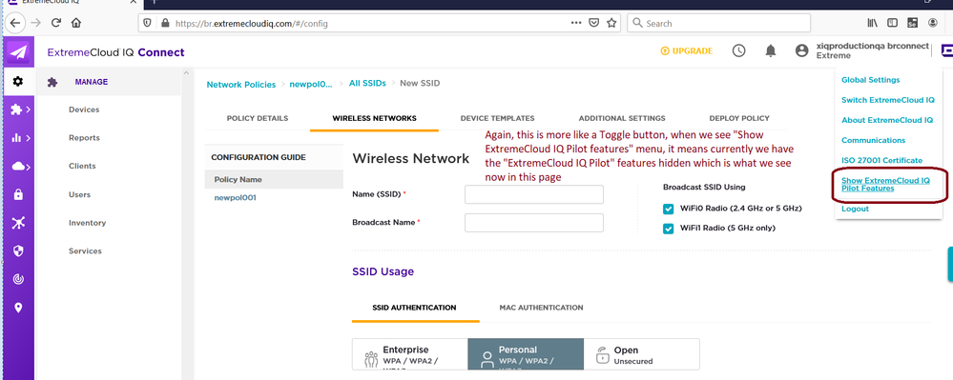Screen dimensions: 953x380
Task: Click the clock history icon in header
Action: [738, 51]
